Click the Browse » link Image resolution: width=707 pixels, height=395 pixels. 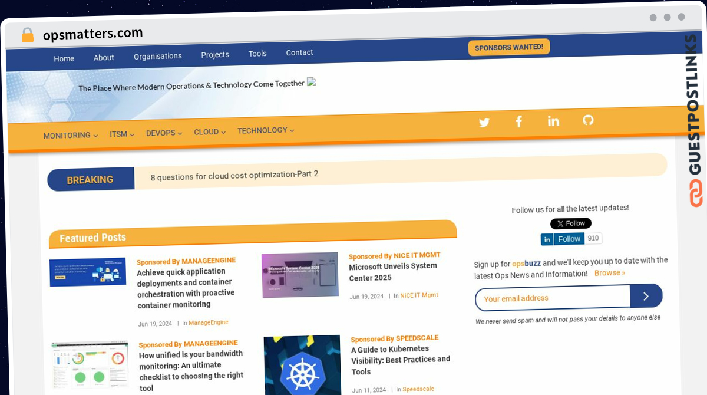point(610,273)
